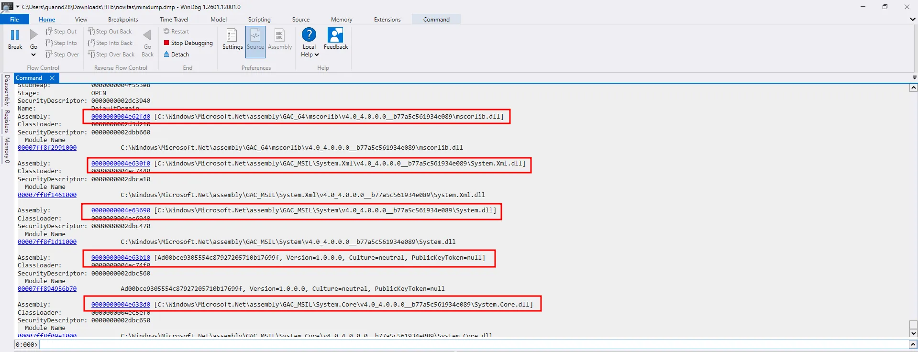Open the File menu
918x352 pixels.
[14, 20]
